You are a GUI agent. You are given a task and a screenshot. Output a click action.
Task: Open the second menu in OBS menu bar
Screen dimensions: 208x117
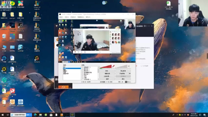tap(67, 17)
